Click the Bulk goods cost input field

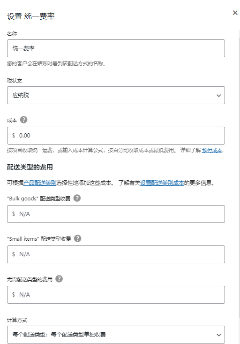click(x=116, y=214)
